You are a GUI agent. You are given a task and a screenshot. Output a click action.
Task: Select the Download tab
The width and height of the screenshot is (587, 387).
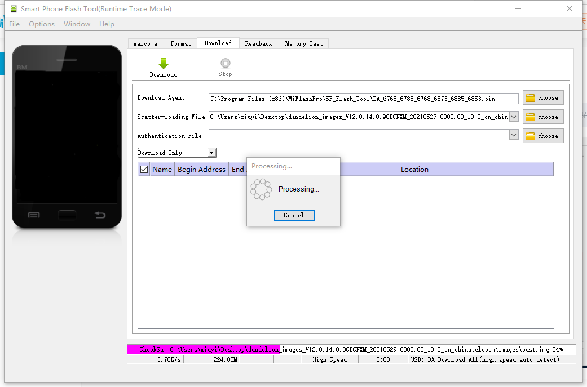(218, 43)
